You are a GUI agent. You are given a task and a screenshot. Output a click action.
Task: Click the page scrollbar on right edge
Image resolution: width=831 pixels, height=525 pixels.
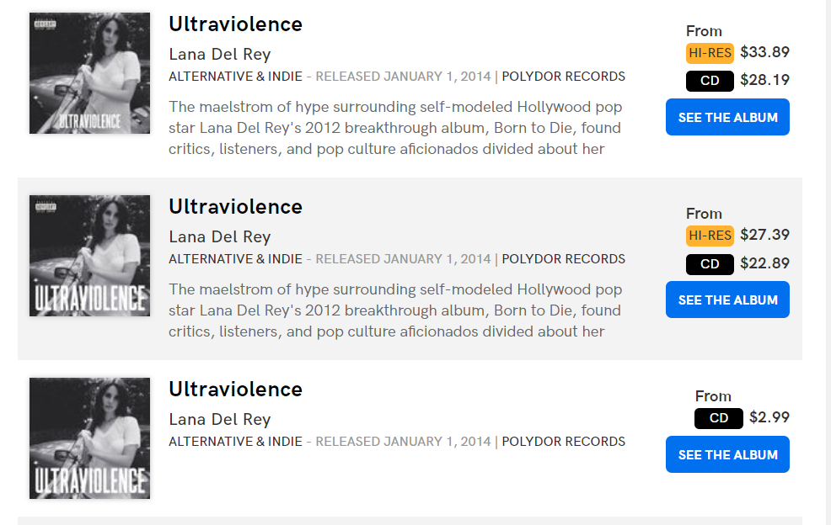(826, 262)
